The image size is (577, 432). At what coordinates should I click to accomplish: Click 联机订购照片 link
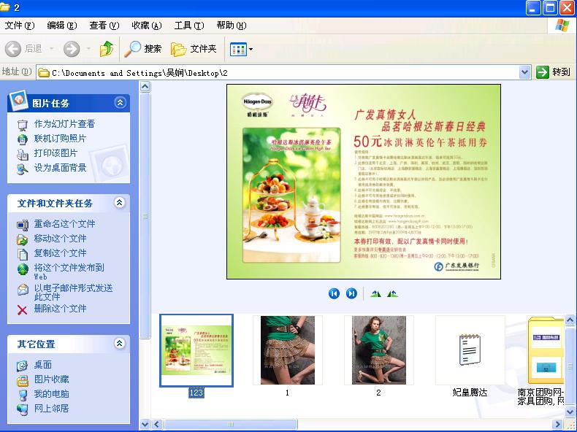pos(61,139)
